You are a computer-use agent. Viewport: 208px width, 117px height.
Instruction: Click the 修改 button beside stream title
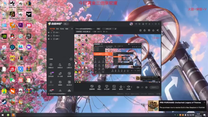pos(98,29)
